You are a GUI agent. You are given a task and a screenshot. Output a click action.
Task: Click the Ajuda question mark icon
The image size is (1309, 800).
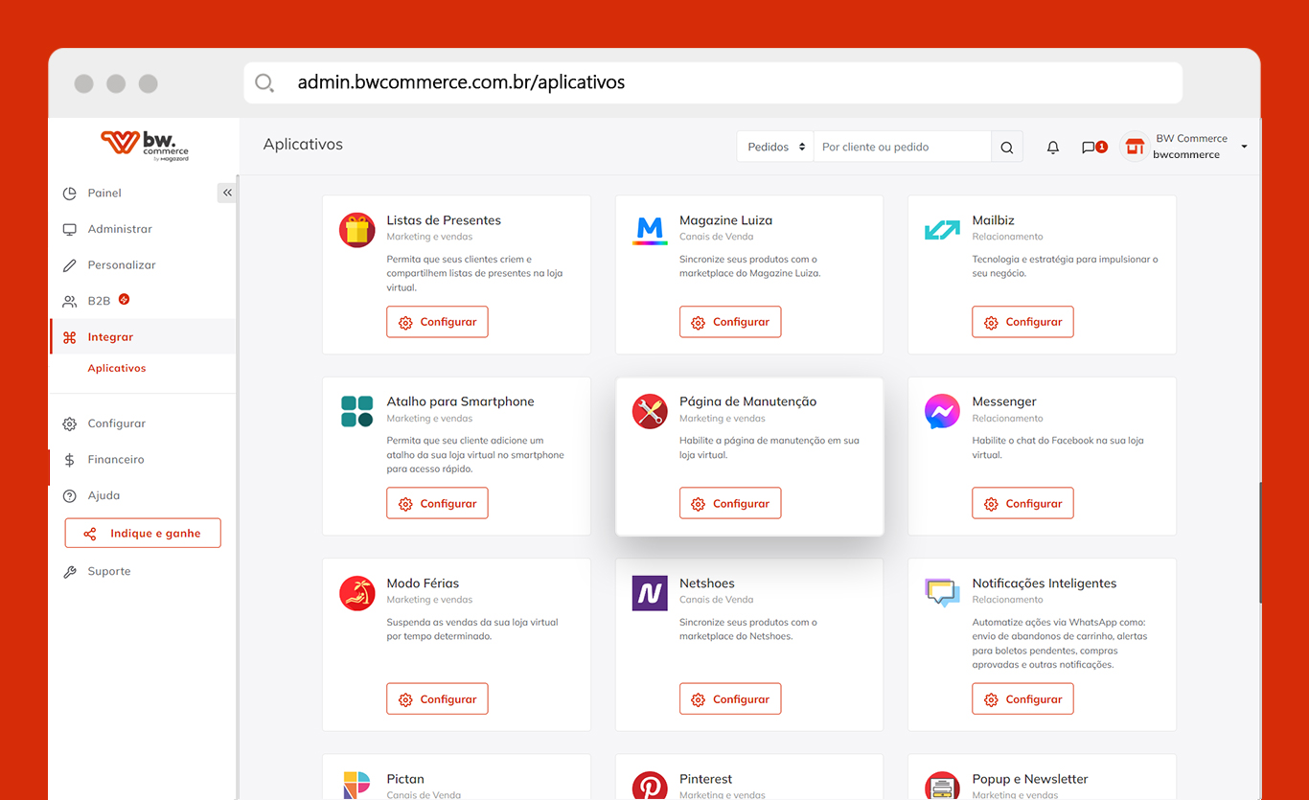(69, 495)
